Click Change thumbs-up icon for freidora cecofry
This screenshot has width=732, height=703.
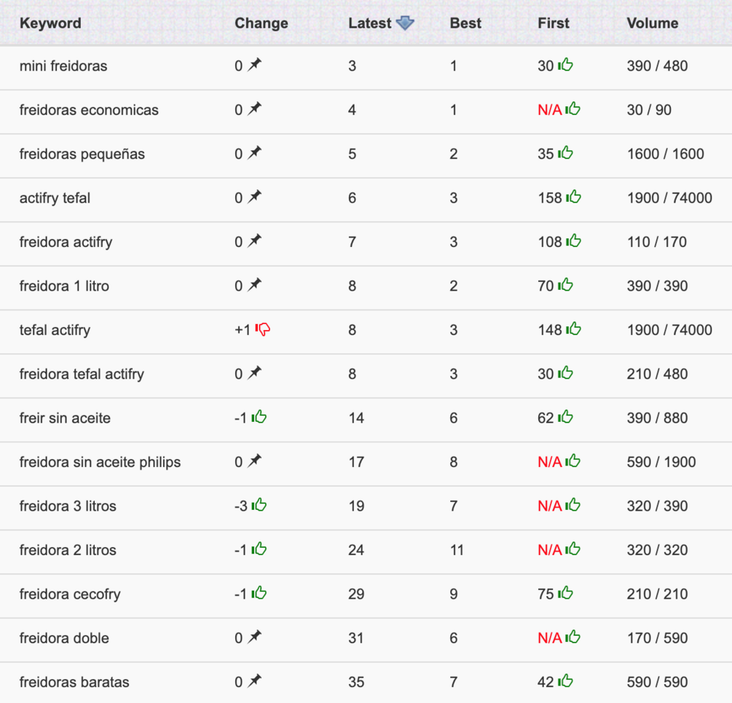[259, 593]
